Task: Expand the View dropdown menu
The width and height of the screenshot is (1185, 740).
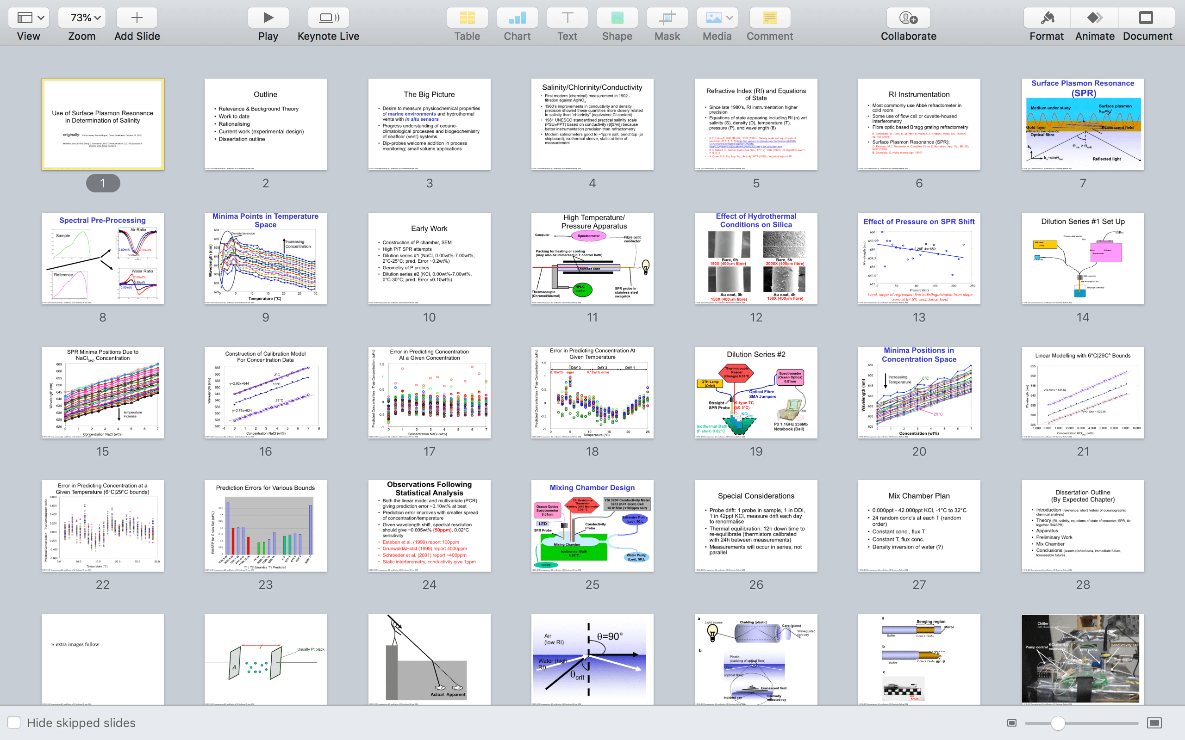Action: click(29, 18)
